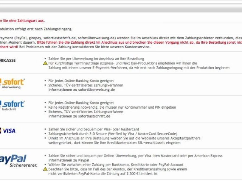Click the warning icon in Vorkasse row
This screenshot has height=181, width=242.
tap(45, 63)
